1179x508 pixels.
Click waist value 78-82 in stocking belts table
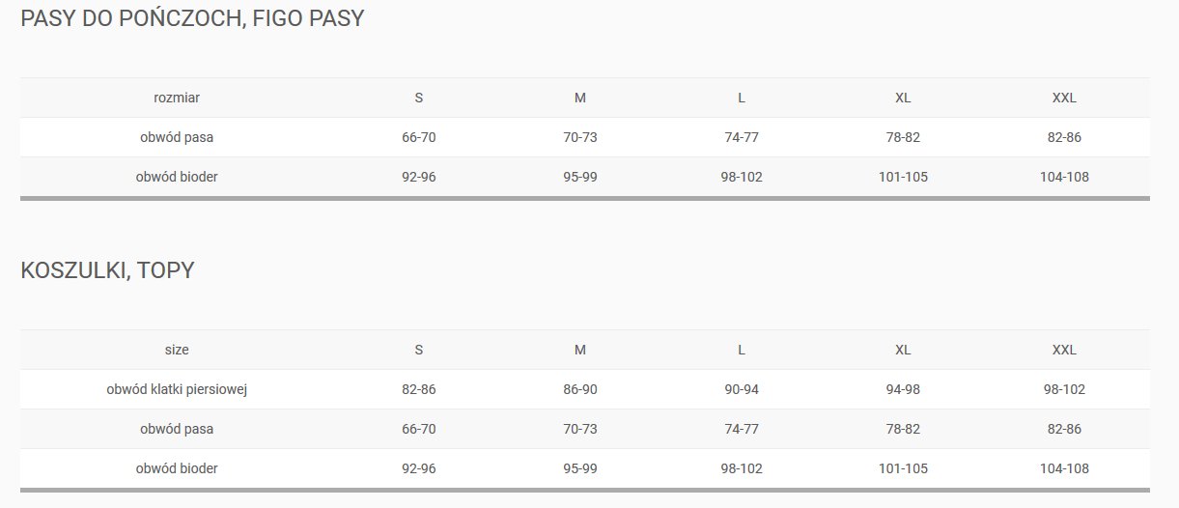pos(903,137)
